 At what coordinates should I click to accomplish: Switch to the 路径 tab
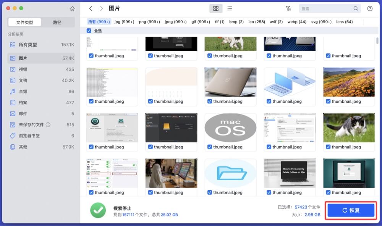pyautogui.click(x=57, y=22)
